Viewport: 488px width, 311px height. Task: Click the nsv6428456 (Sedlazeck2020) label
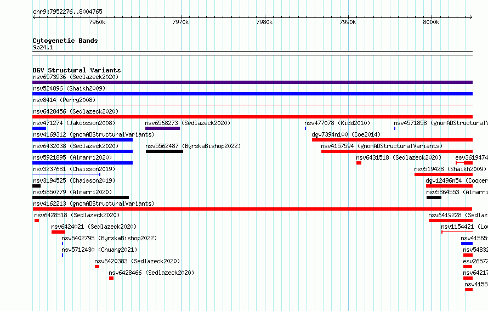76,111
